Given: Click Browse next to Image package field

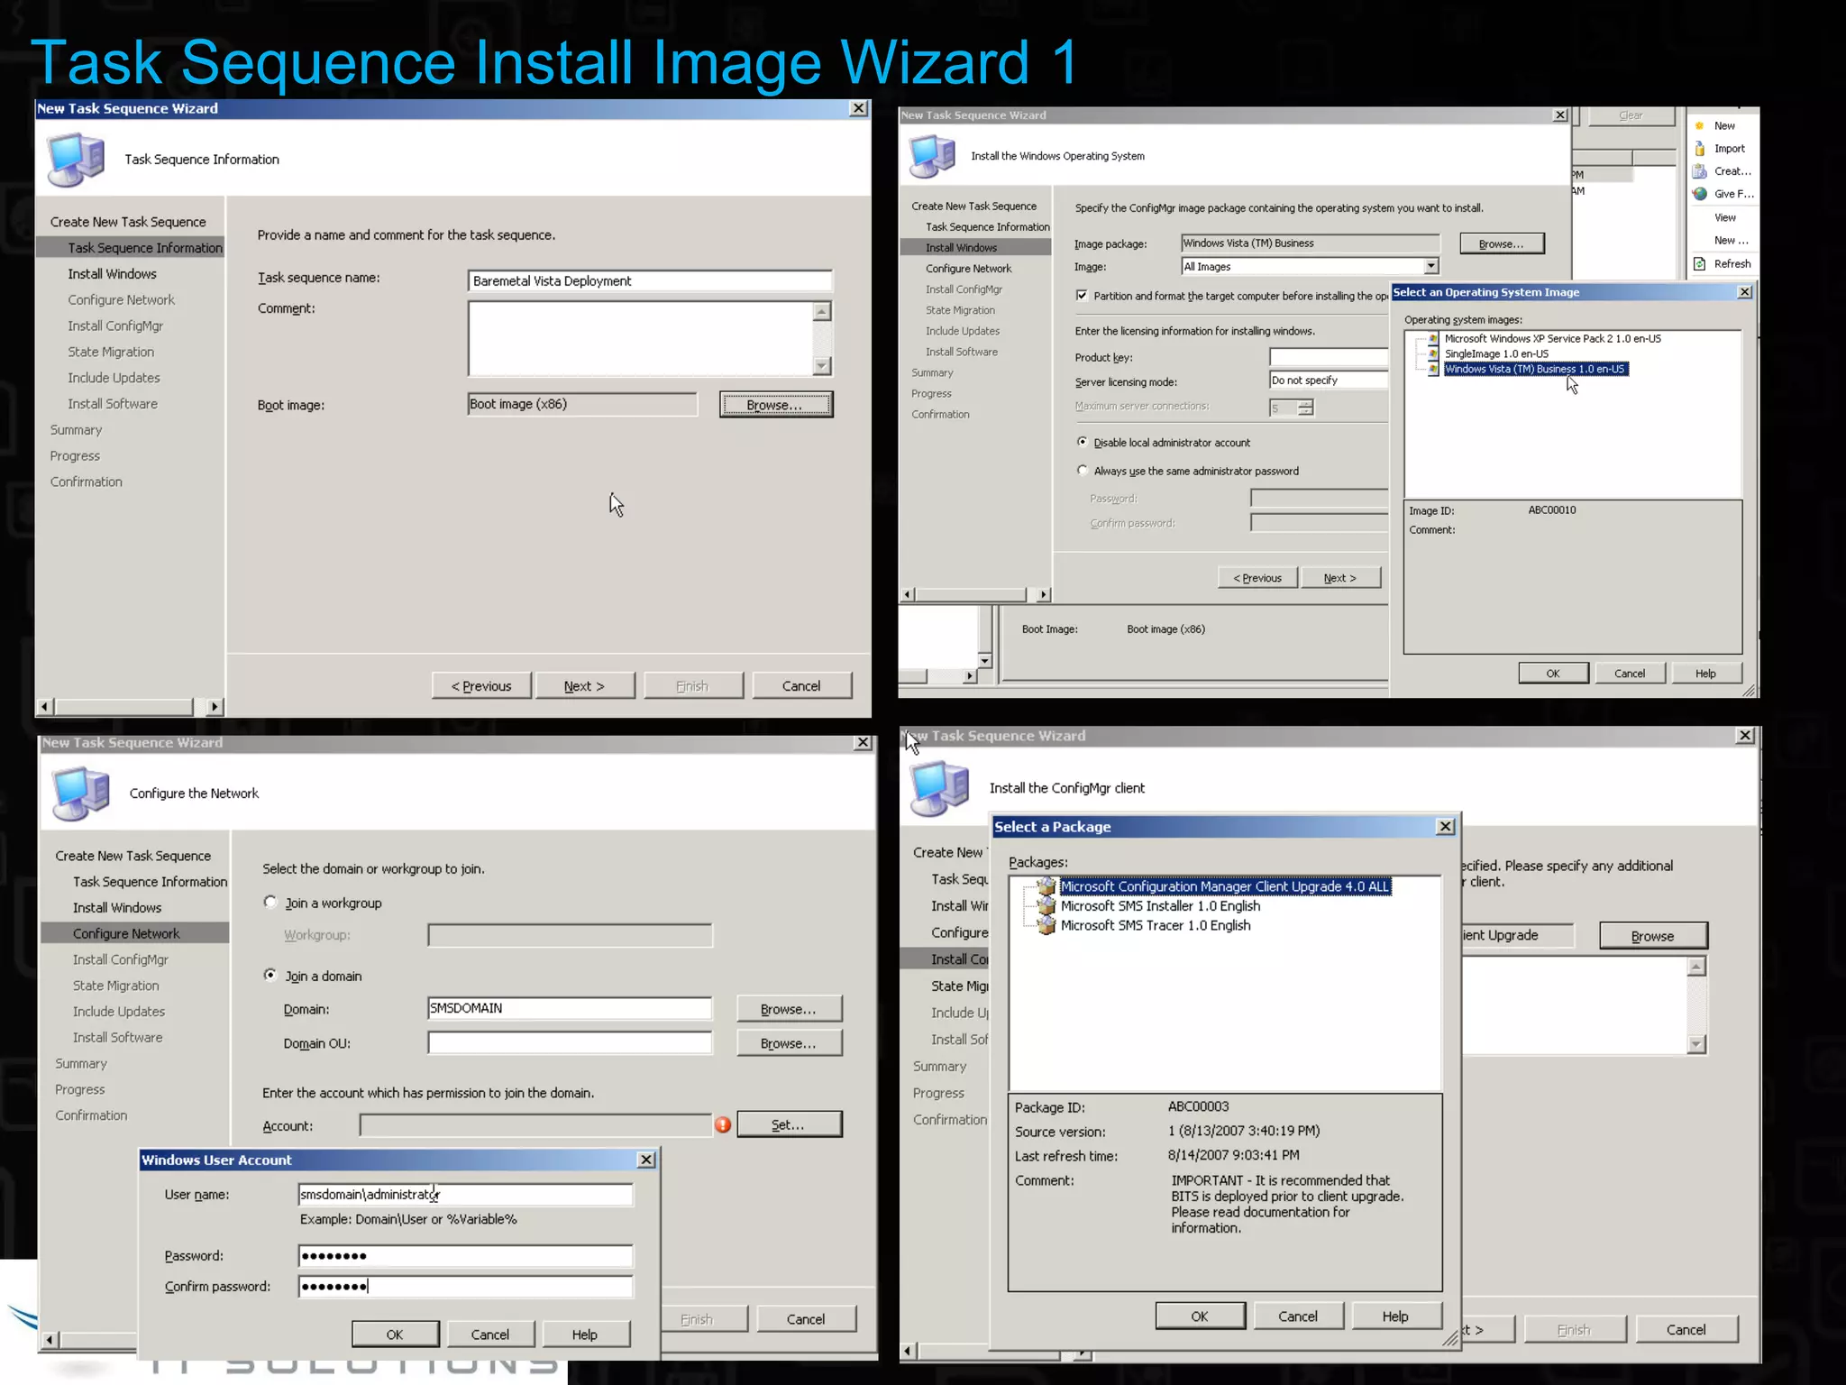Looking at the screenshot, I should [1502, 243].
